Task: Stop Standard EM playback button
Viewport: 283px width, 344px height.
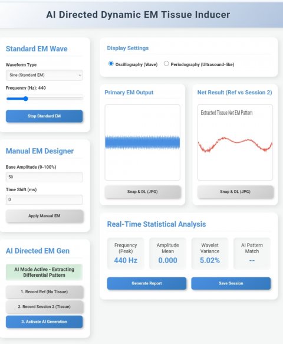Action: [44, 116]
